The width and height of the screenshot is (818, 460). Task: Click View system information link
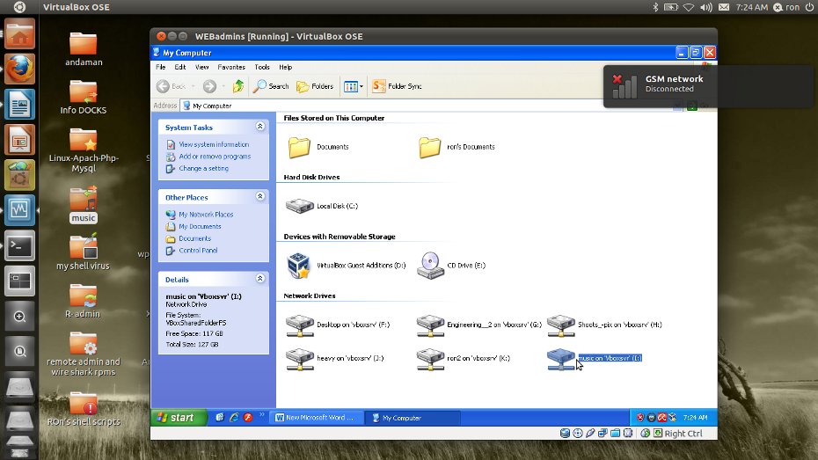point(214,144)
